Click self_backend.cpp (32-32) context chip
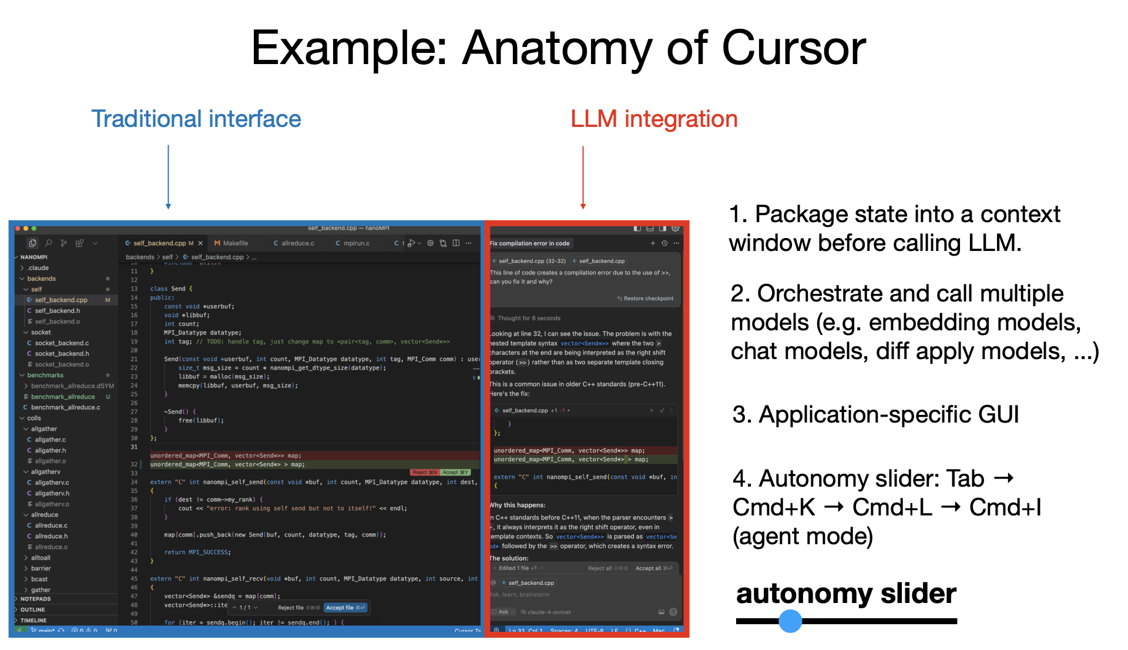The image size is (1128, 650). click(x=529, y=261)
